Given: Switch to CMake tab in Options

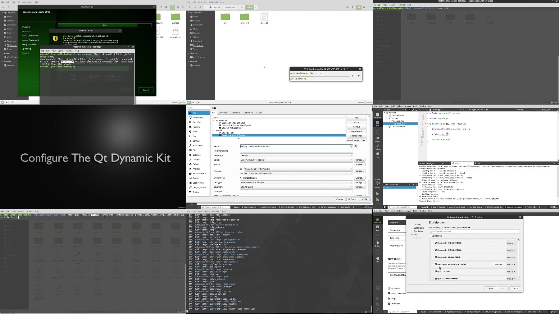Looking at the screenshot, I should click(x=259, y=113).
